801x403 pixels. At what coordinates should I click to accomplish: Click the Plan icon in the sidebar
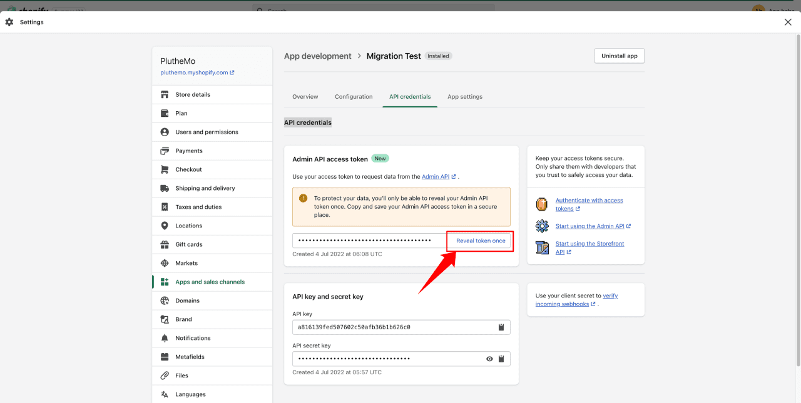pyautogui.click(x=165, y=113)
